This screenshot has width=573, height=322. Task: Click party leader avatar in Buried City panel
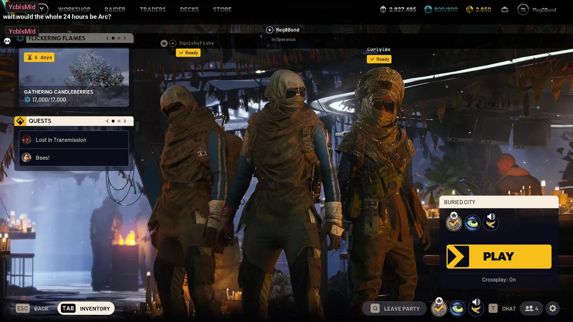click(x=453, y=222)
